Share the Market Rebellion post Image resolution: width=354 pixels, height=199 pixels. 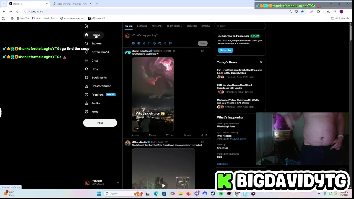tap(206, 135)
